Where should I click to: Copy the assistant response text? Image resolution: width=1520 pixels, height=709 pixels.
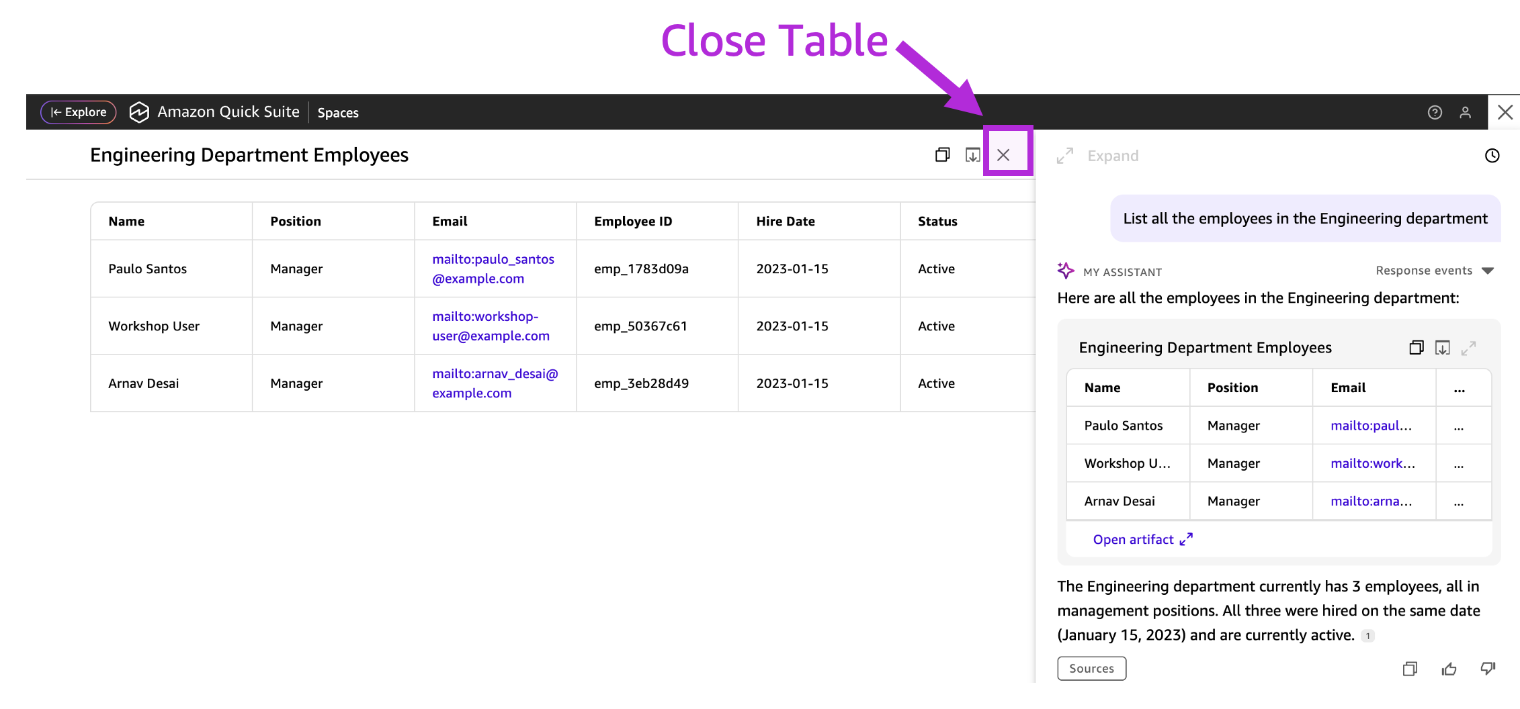[1410, 669]
